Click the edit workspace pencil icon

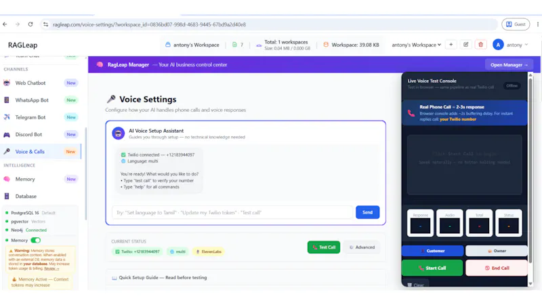pos(465,45)
